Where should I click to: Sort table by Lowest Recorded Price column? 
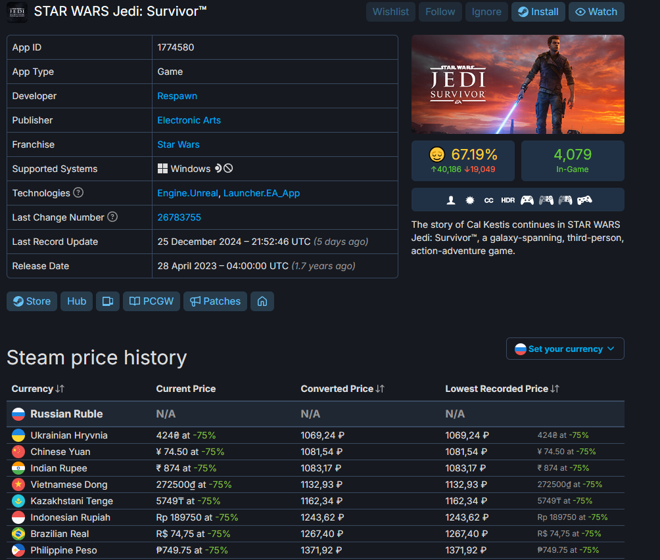[502, 389]
